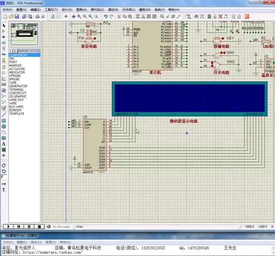275x256 pixels.
Task: Toggle the grid display icon
Action: point(58,16)
